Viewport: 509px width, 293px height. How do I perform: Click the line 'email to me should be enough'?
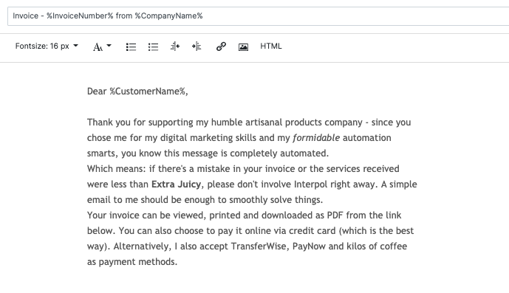tap(205, 199)
